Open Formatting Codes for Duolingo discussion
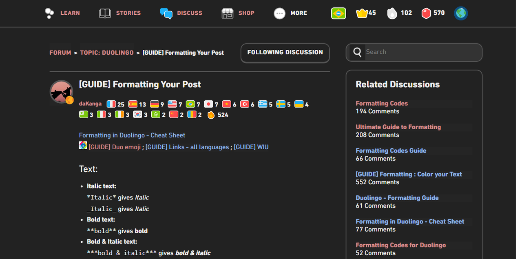Viewport: 522px width, 259px height. [401, 246]
